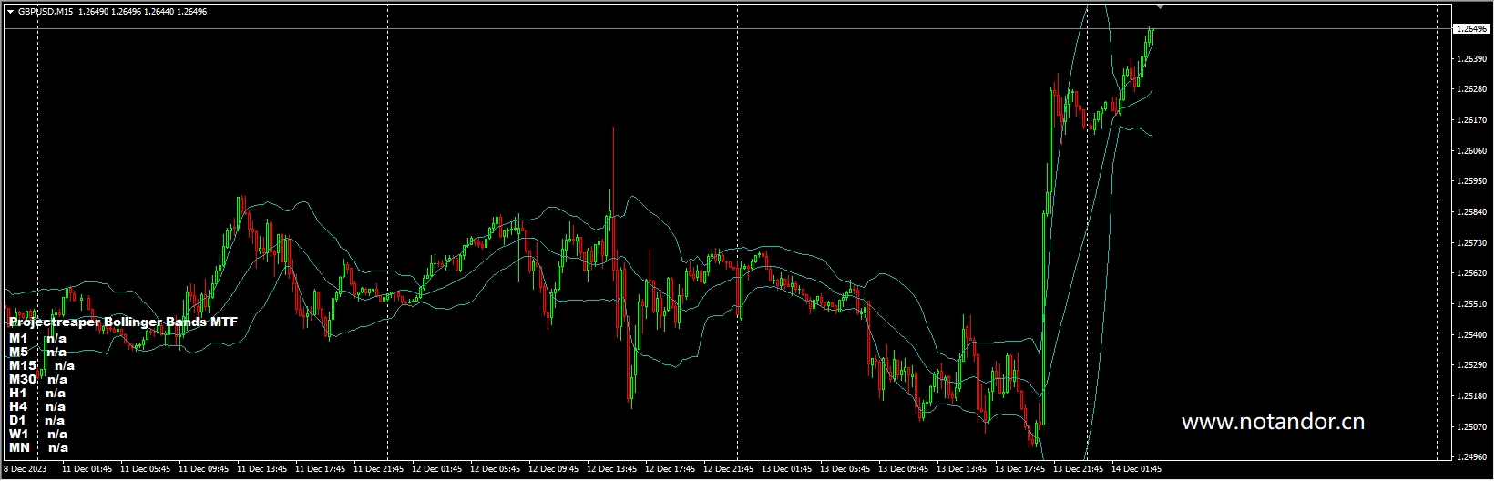Select the M5 n/a indicator row
Image resolution: width=1495 pixels, height=481 pixels.
[37, 352]
